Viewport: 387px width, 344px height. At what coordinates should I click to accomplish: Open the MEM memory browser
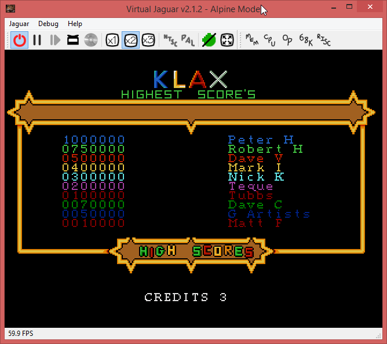pos(252,40)
